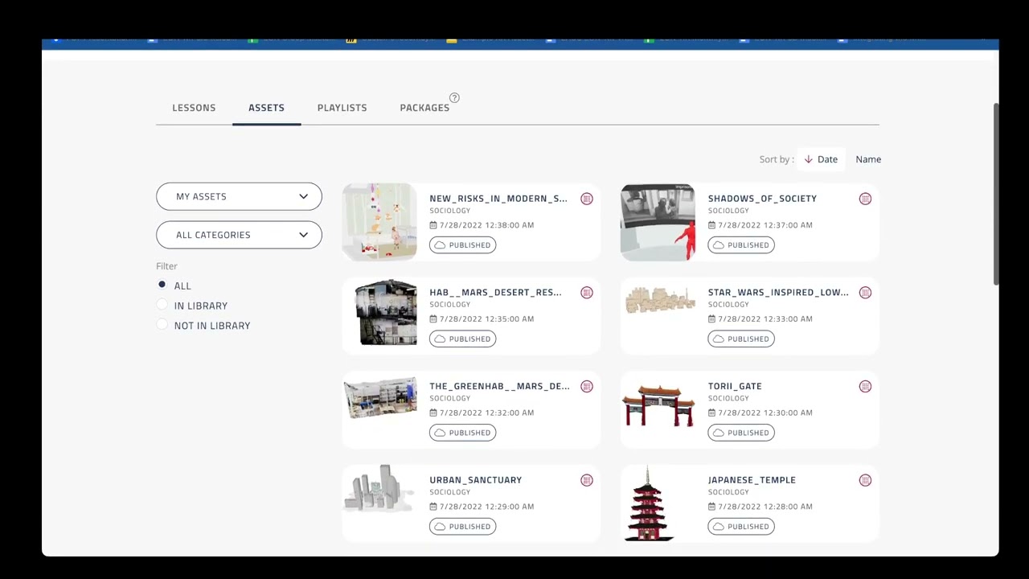Sort assets by Name

point(868,159)
